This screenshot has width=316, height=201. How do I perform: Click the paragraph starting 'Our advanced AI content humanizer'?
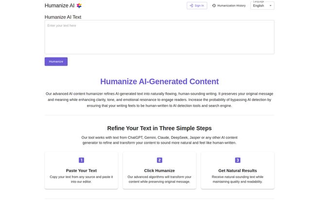(x=159, y=100)
